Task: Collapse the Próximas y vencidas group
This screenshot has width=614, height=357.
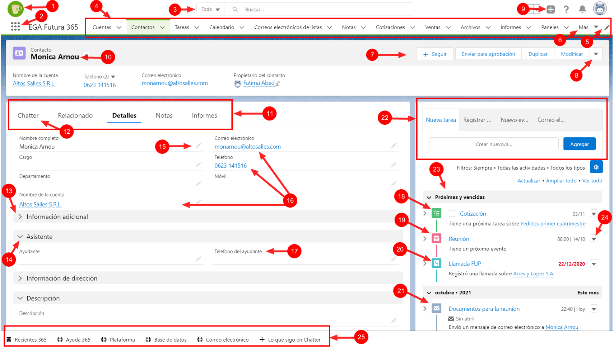Action: point(429,197)
